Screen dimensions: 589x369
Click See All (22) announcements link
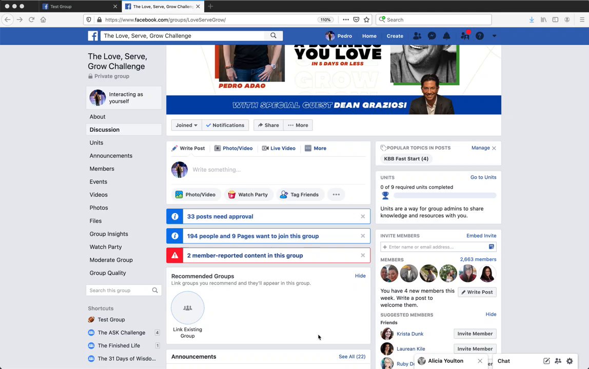pos(352,357)
